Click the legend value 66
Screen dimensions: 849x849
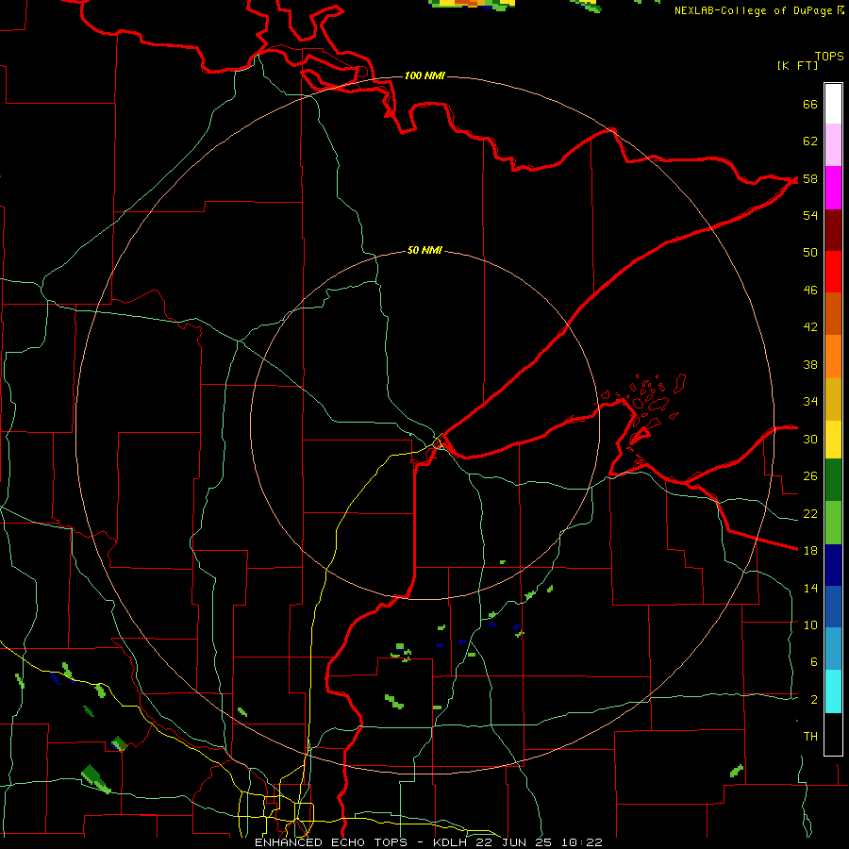click(x=810, y=105)
